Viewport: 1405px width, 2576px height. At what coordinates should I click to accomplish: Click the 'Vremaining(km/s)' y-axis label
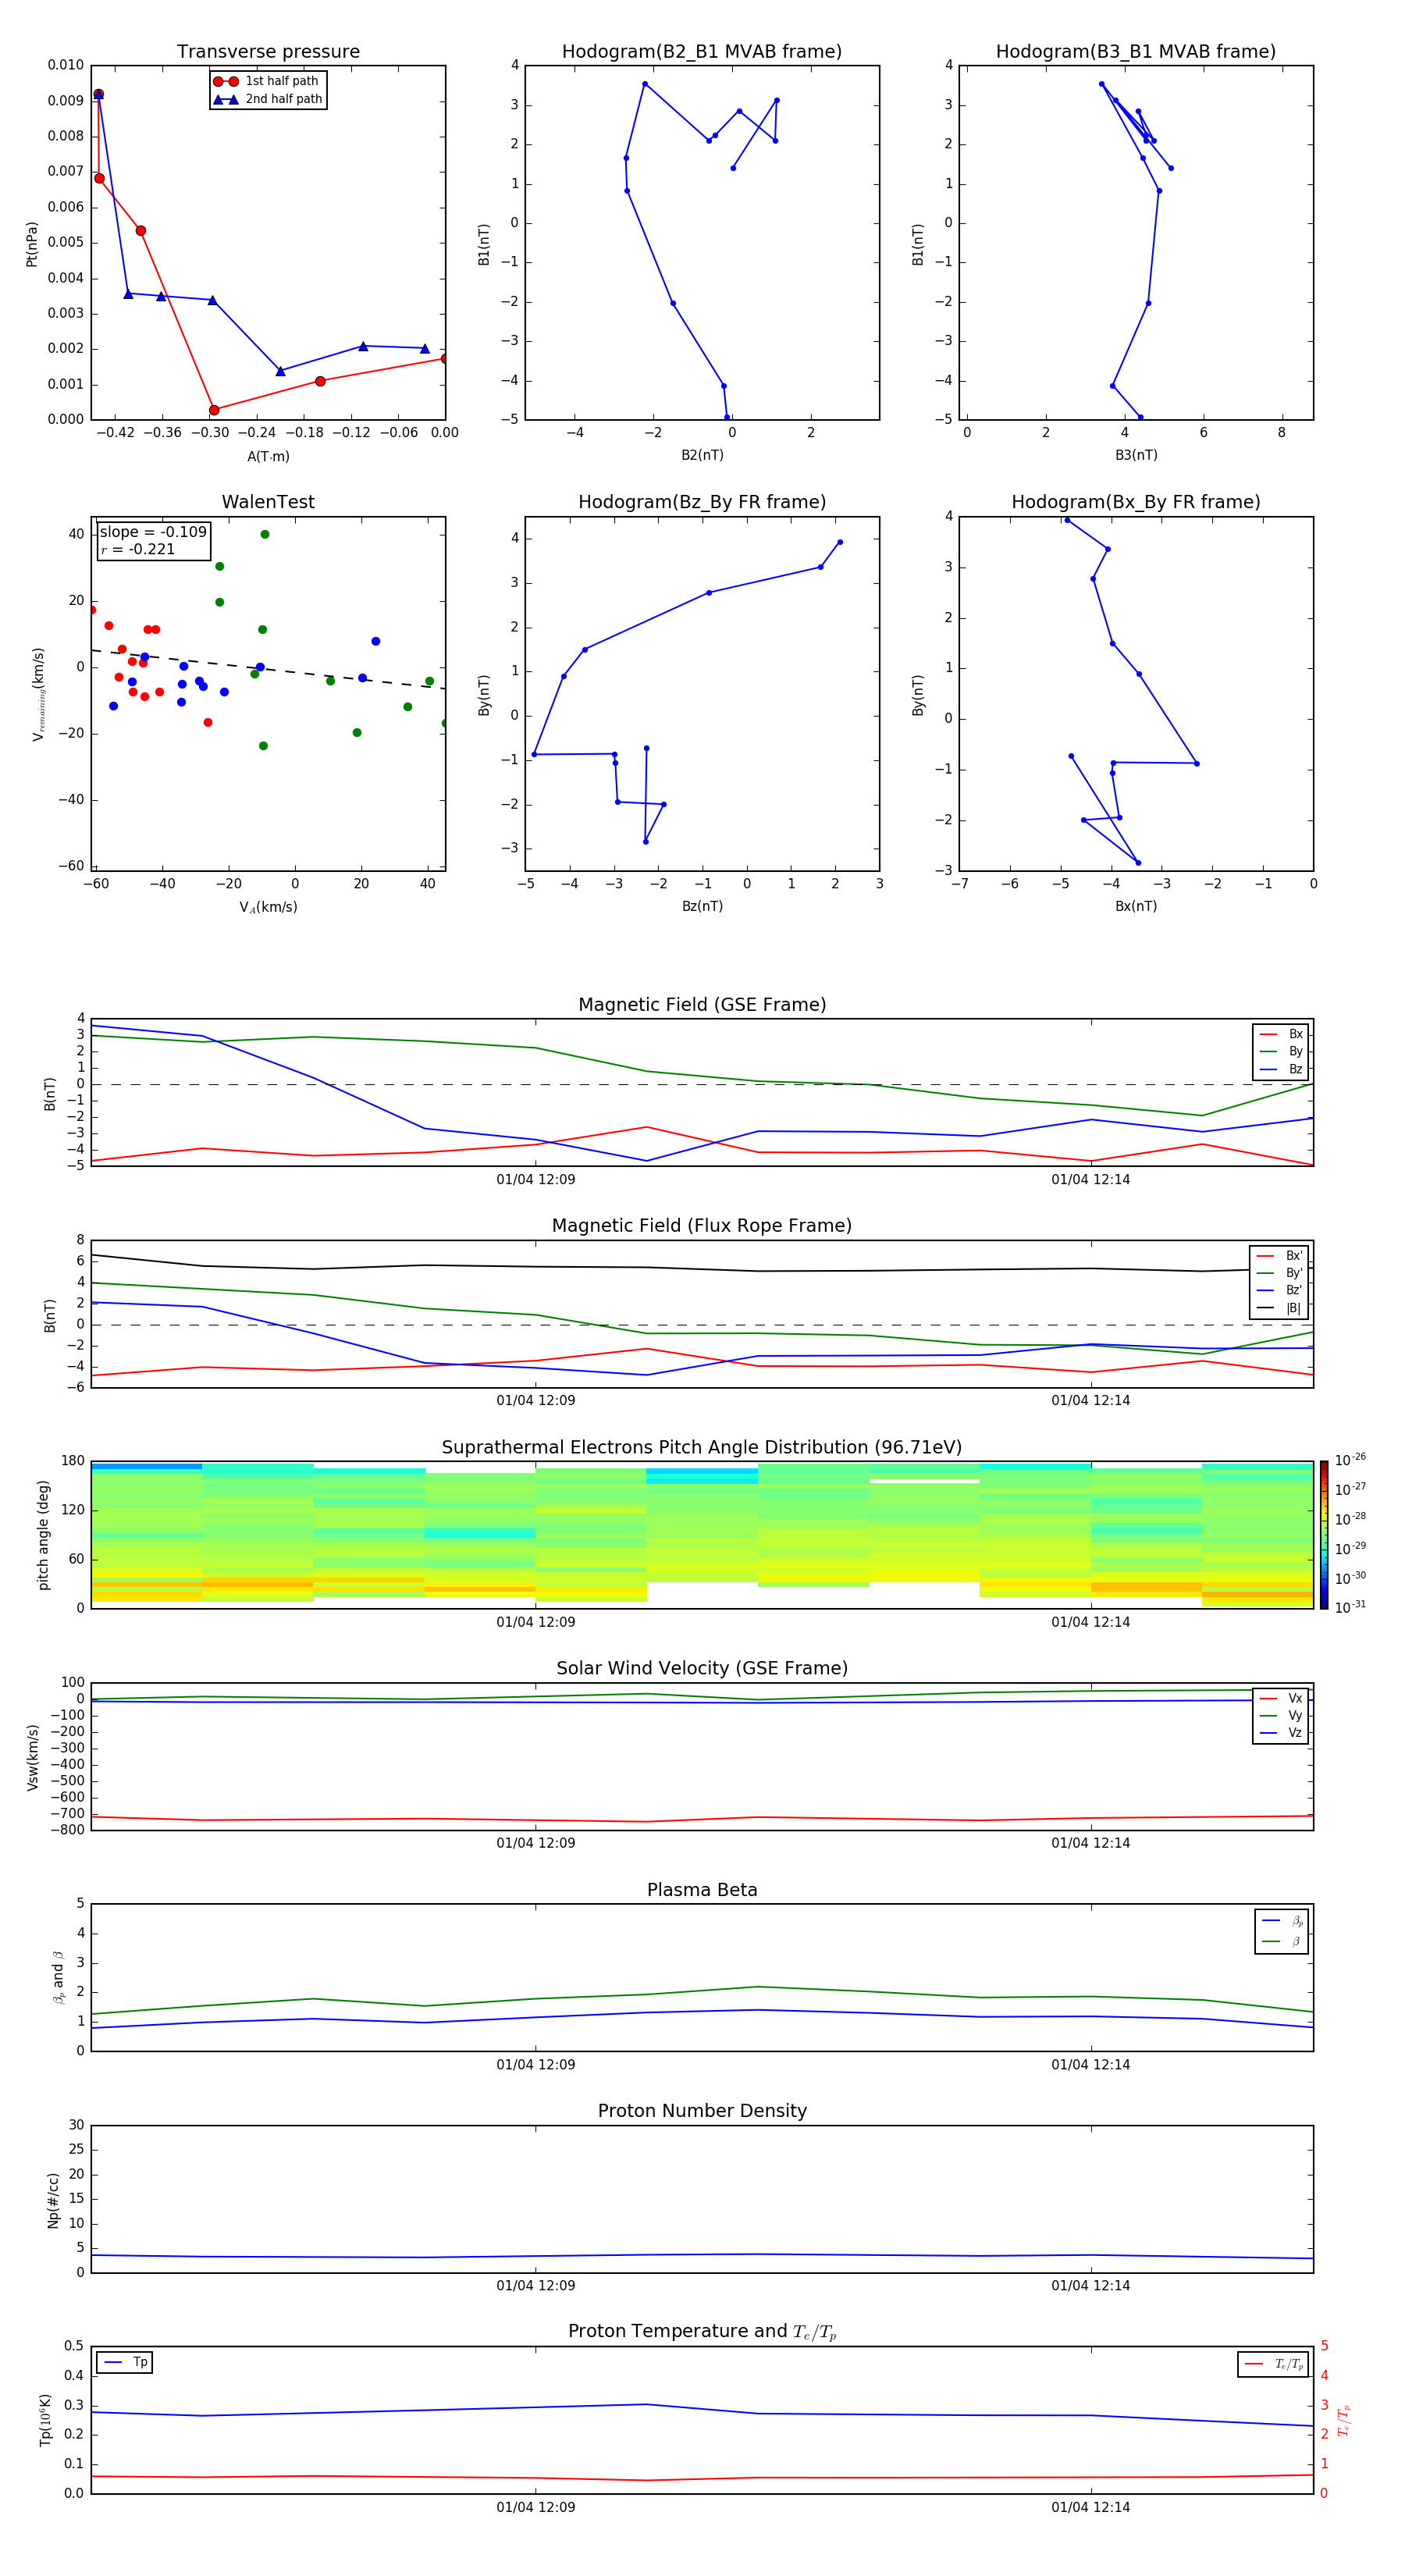tap(38, 694)
